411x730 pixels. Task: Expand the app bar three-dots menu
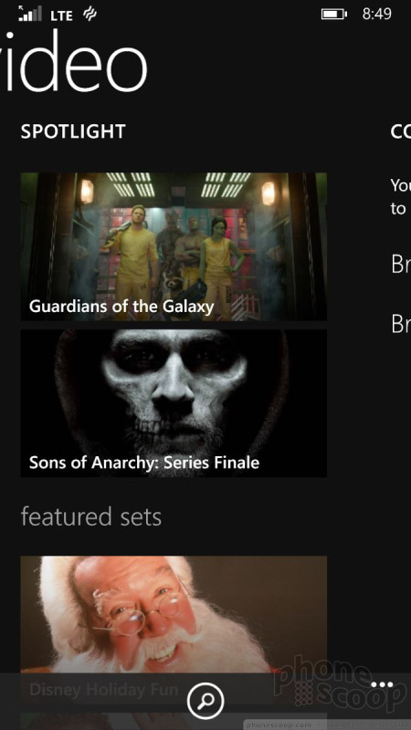(383, 685)
